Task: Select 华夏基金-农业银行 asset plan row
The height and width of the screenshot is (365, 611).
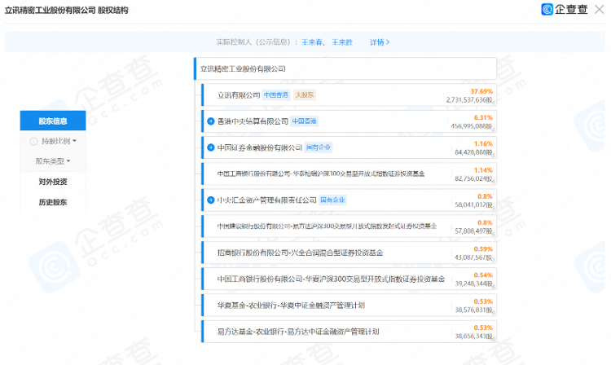Action: 349,306
